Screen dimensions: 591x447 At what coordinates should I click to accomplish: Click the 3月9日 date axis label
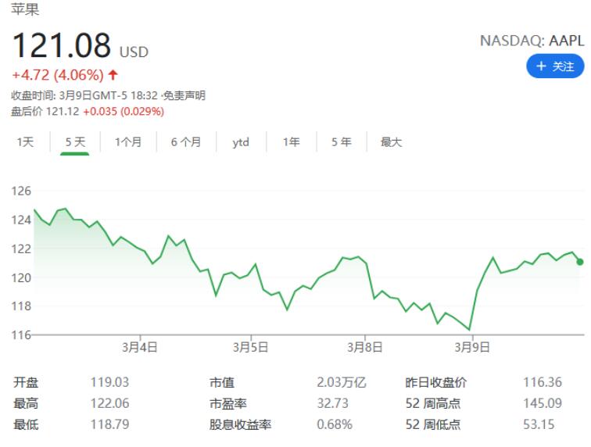click(472, 347)
